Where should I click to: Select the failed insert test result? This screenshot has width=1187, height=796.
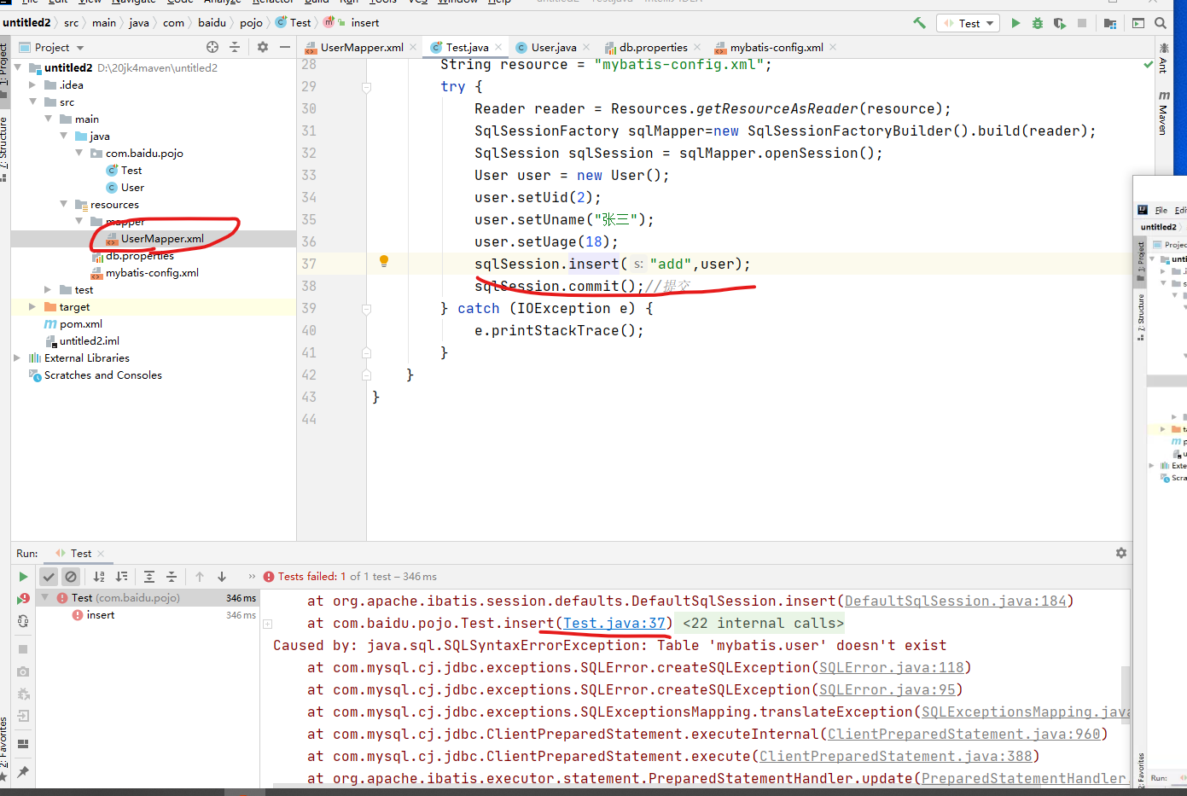coord(100,615)
